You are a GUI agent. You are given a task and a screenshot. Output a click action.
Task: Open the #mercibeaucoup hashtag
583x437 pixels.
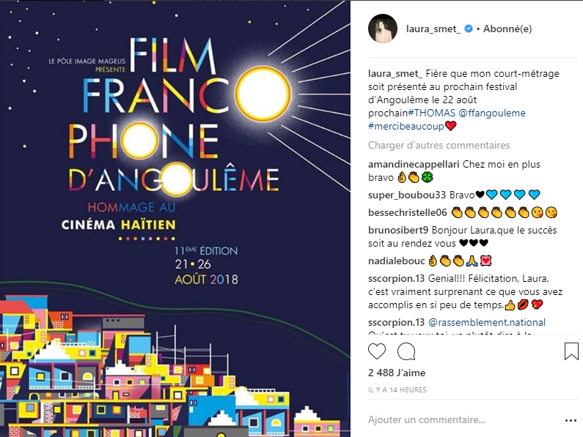(x=406, y=127)
